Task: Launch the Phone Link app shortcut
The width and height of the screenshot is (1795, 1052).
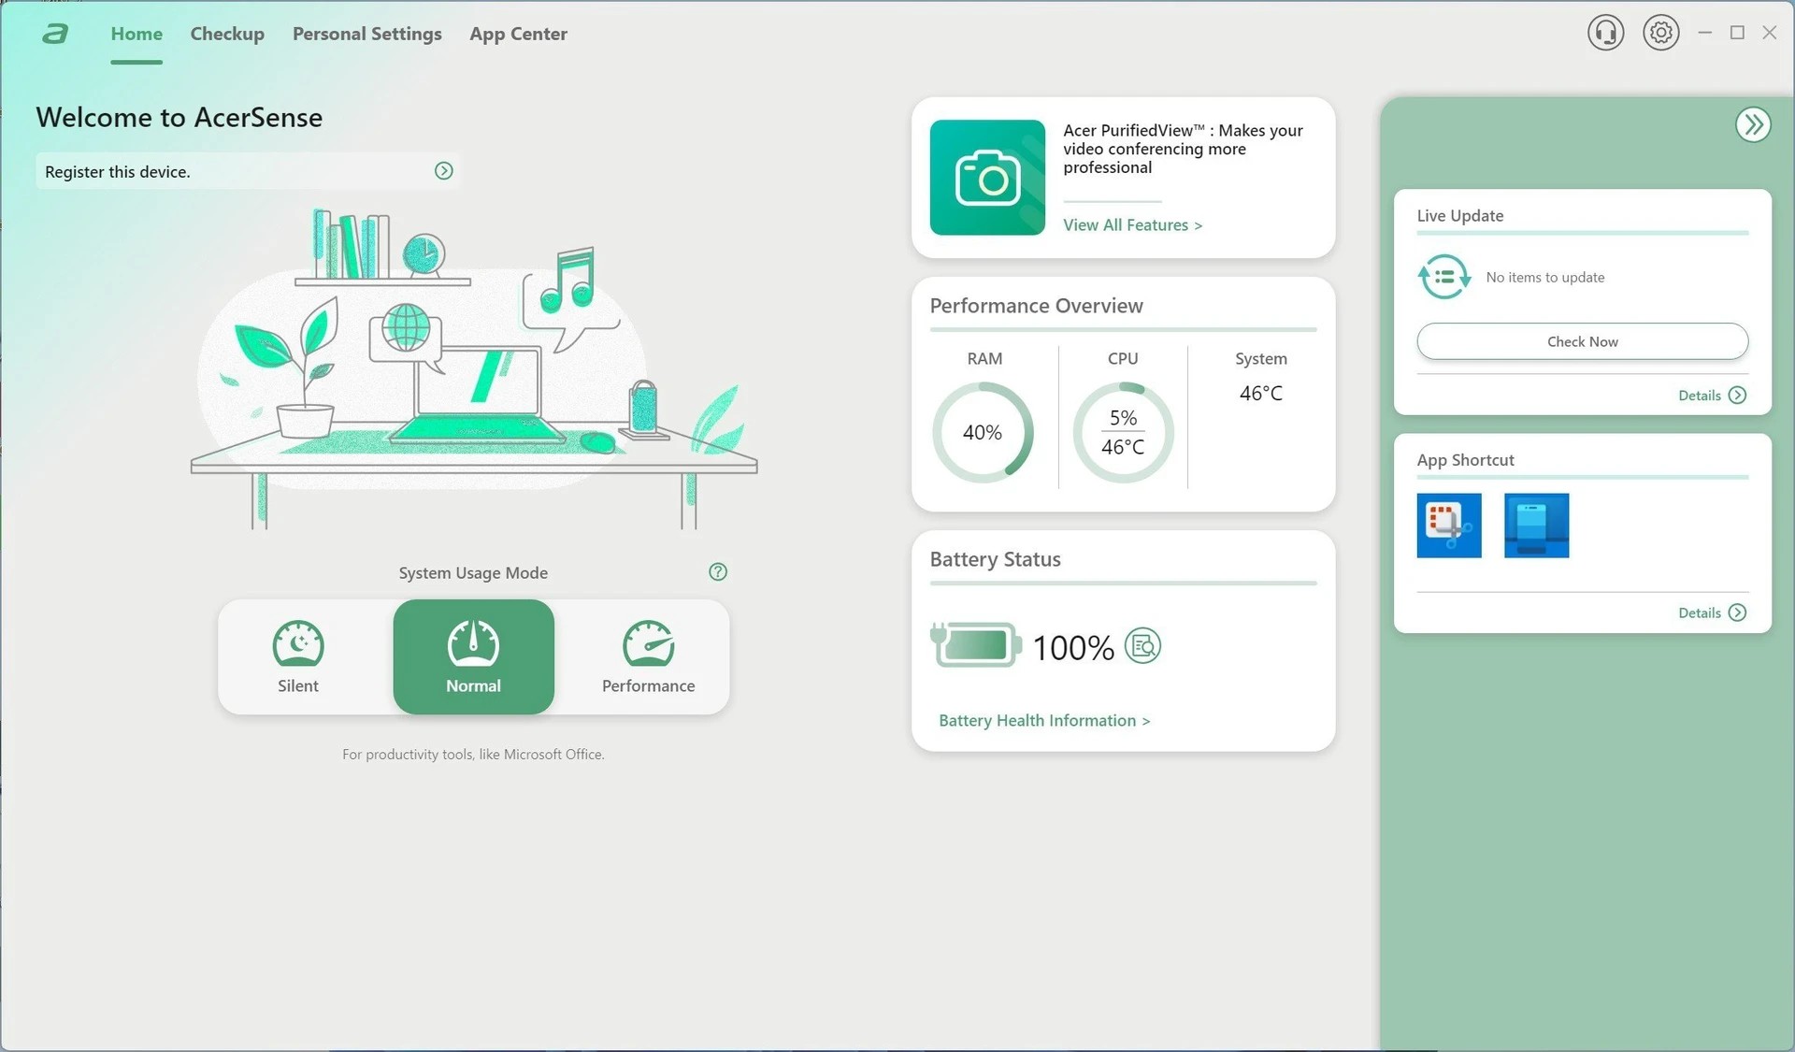Action: coord(1536,526)
